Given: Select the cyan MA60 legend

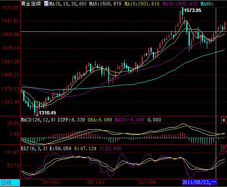Looking at the screenshot, I should coord(207,3).
